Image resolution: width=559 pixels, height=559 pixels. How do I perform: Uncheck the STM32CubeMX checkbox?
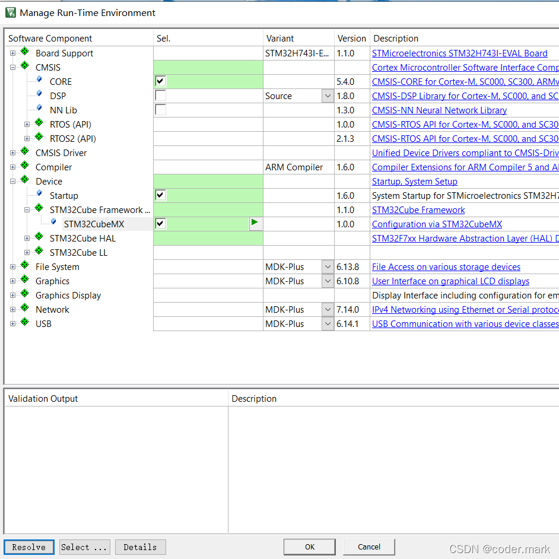tap(160, 224)
